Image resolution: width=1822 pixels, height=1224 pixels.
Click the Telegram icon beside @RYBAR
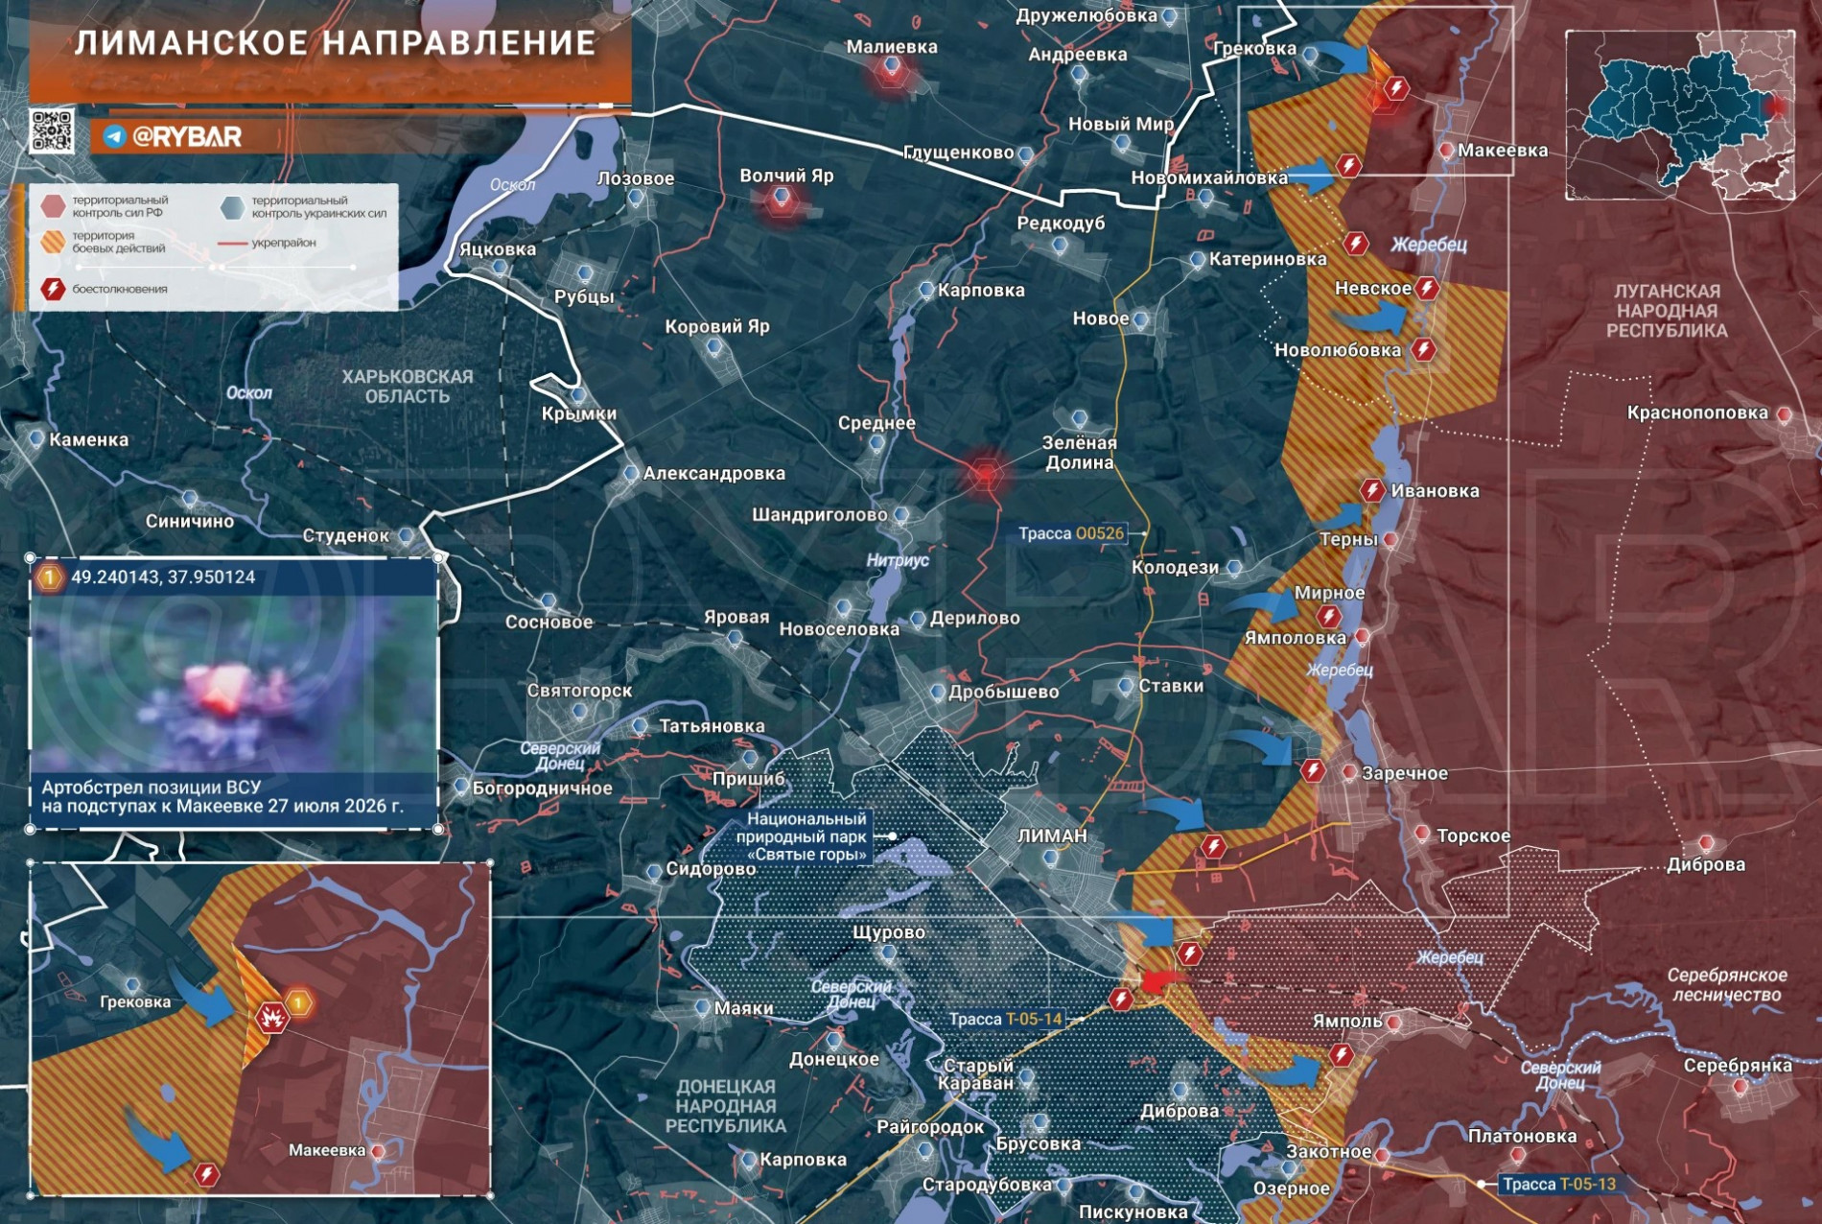point(114,136)
